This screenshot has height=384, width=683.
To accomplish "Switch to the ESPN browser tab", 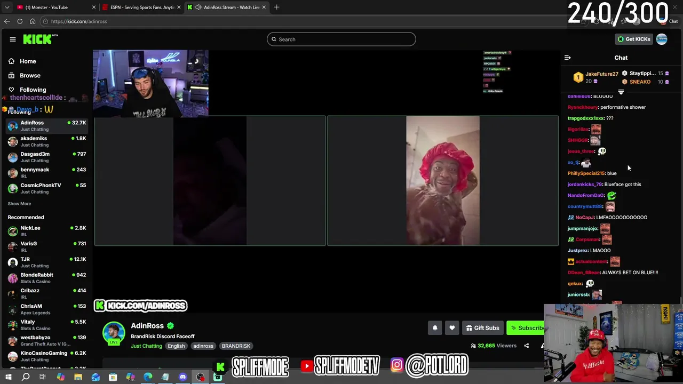I will [x=141, y=7].
